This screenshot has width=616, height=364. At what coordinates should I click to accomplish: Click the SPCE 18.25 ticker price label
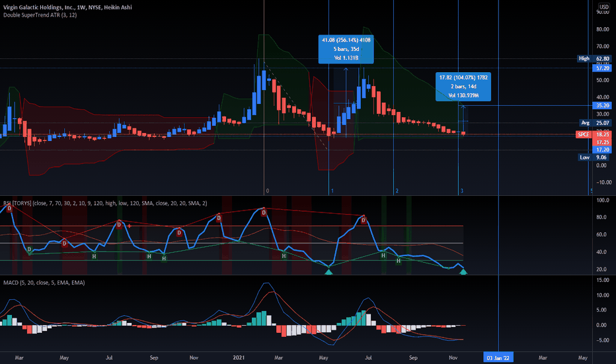(594, 134)
